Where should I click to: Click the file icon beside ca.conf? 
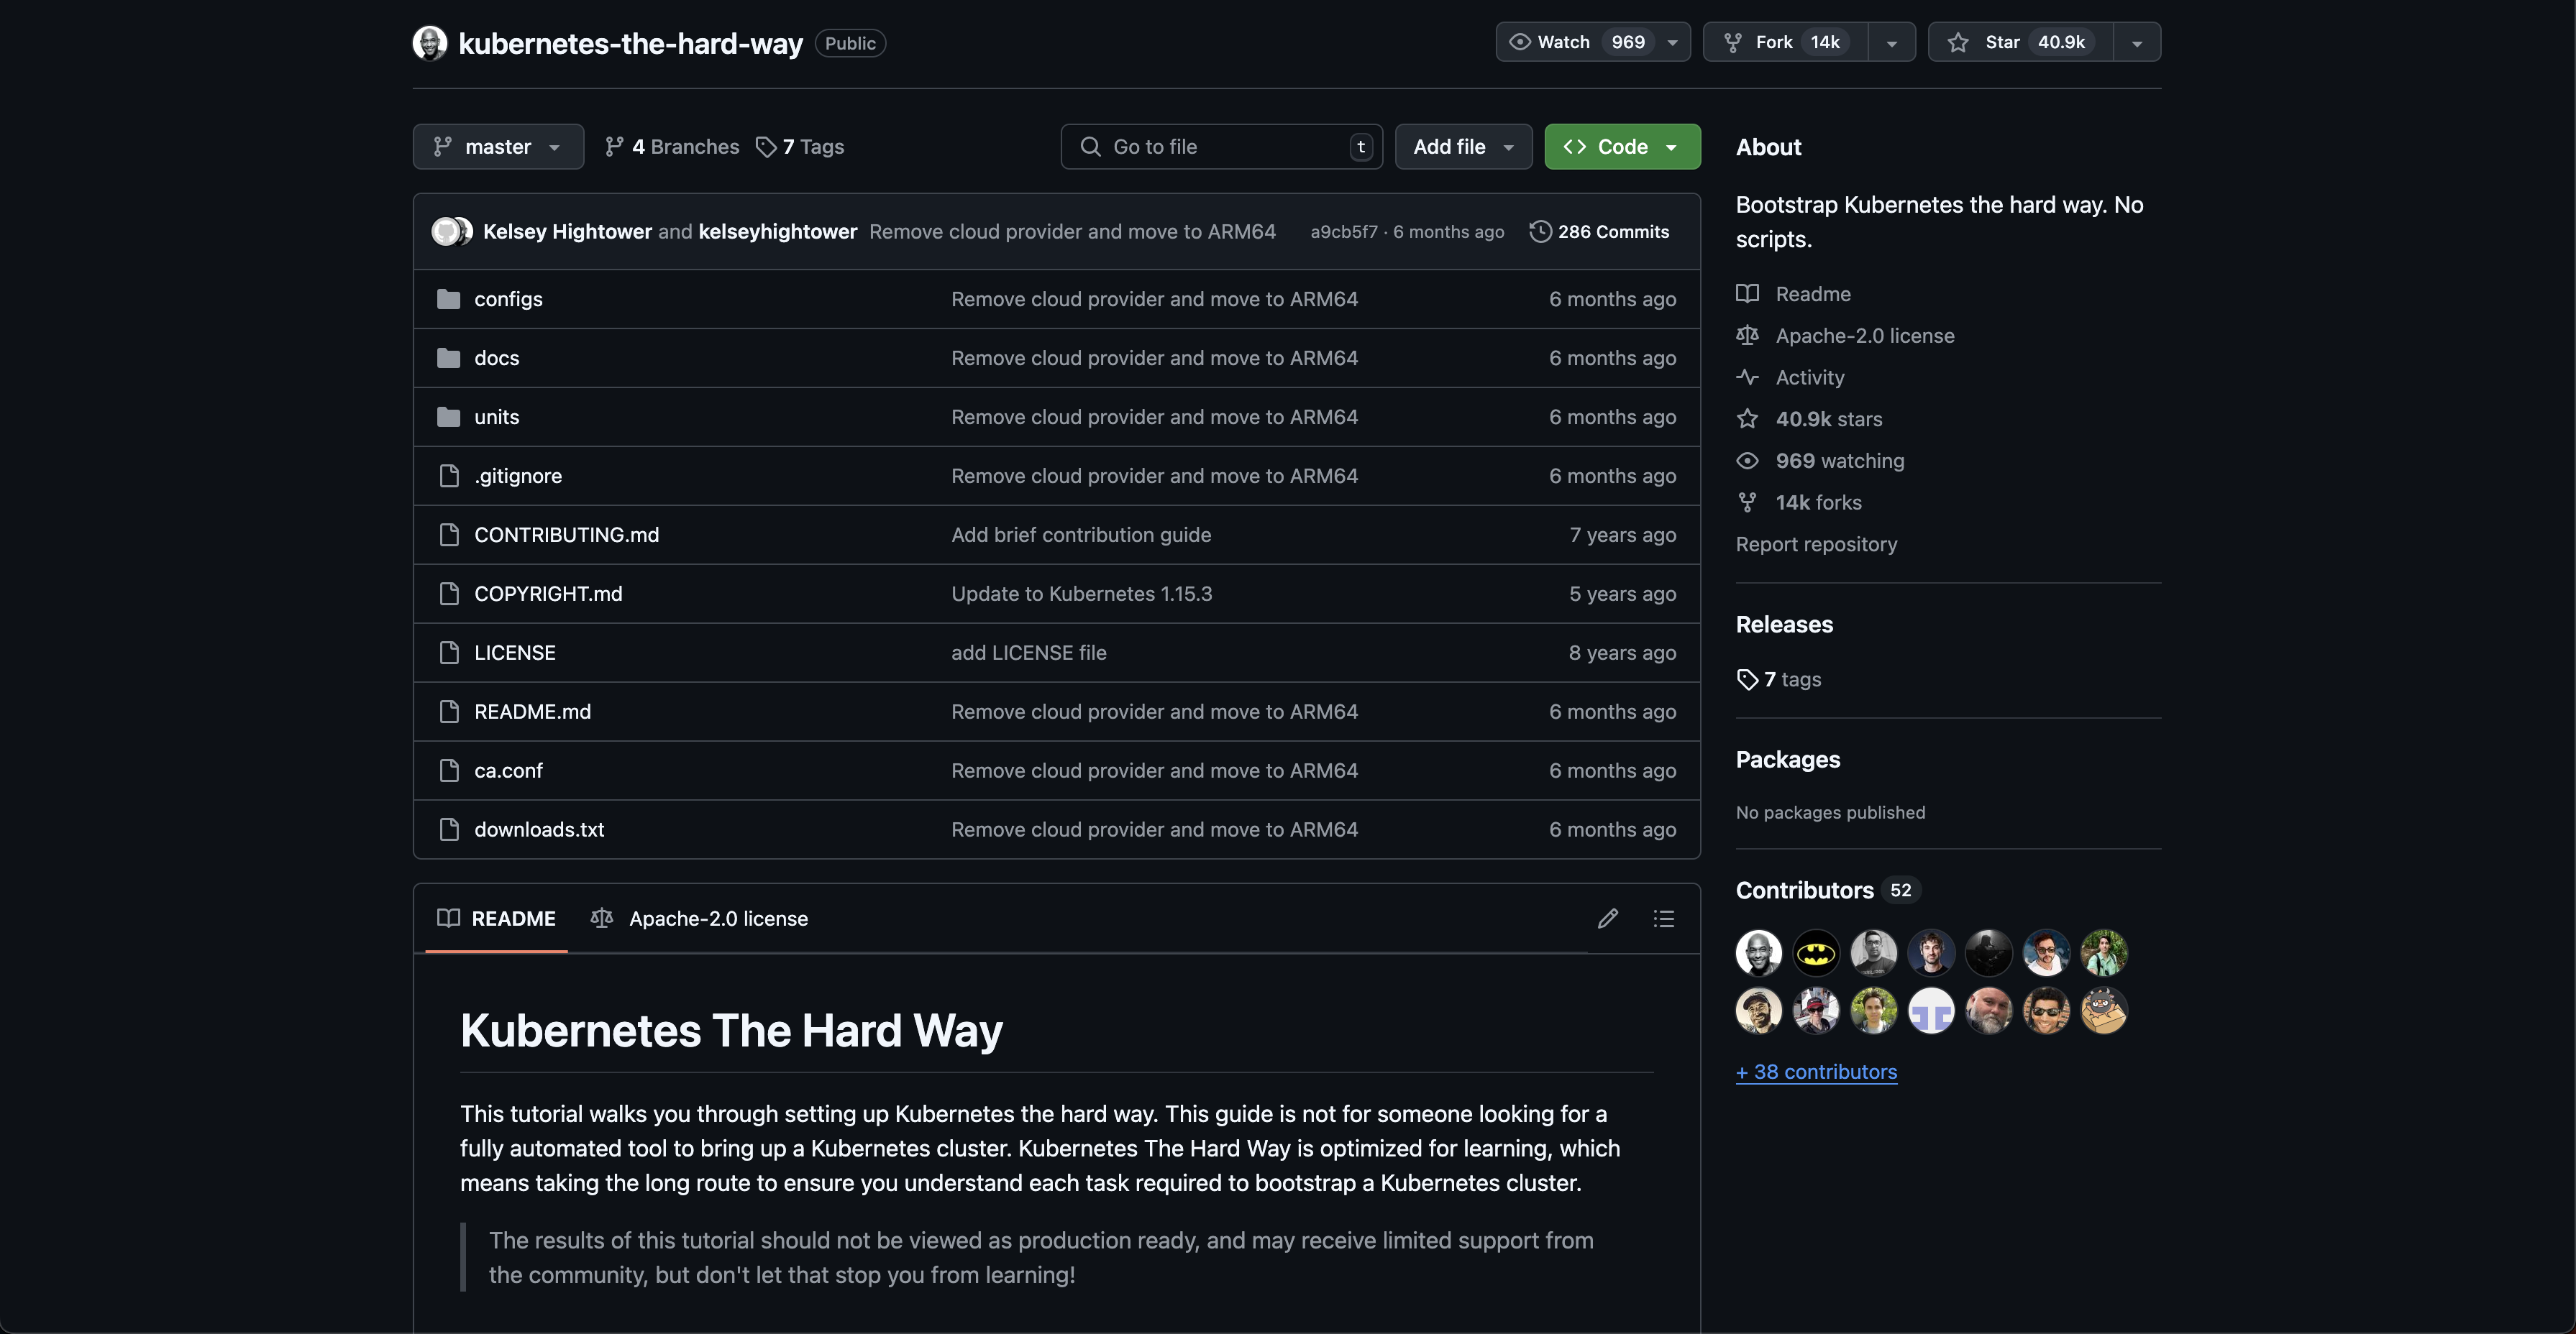[450, 771]
